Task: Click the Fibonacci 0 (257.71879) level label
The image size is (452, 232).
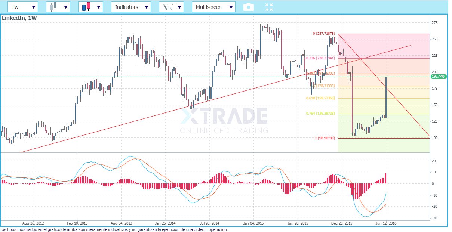Action: [x=323, y=34]
